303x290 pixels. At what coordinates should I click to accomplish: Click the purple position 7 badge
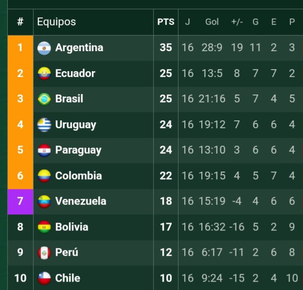tap(20, 202)
